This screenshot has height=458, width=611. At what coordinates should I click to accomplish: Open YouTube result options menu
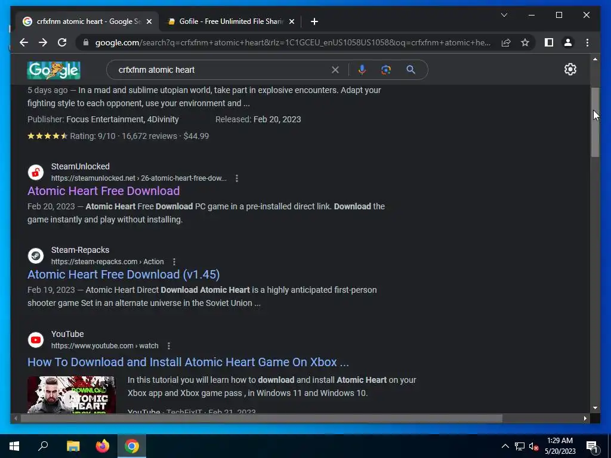[x=169, y=346]
